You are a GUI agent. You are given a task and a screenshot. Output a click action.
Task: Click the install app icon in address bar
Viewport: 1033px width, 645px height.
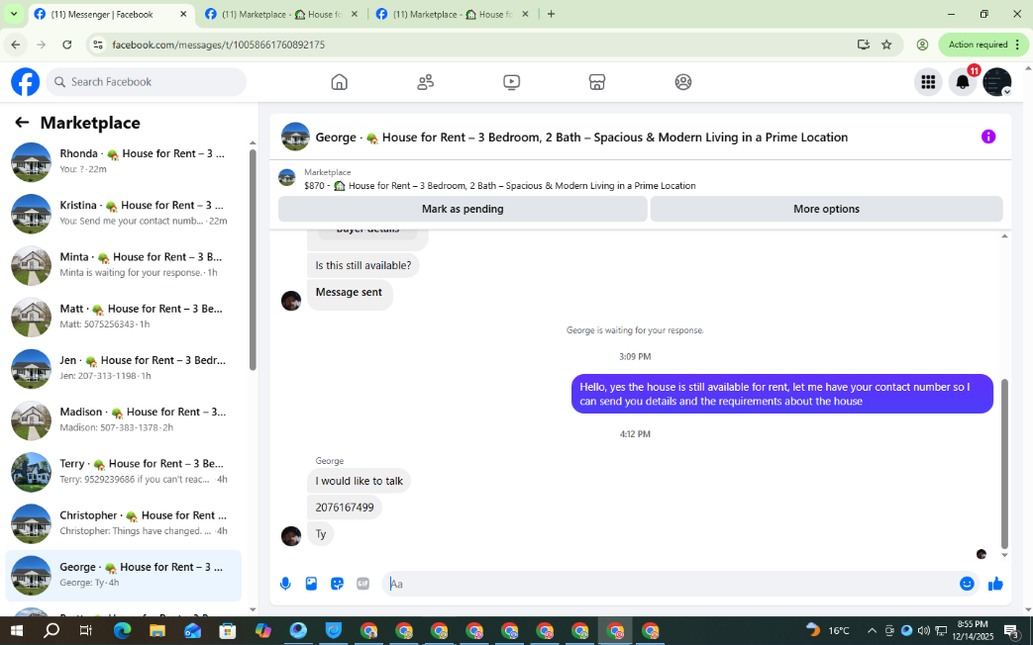tap(863, 45)
